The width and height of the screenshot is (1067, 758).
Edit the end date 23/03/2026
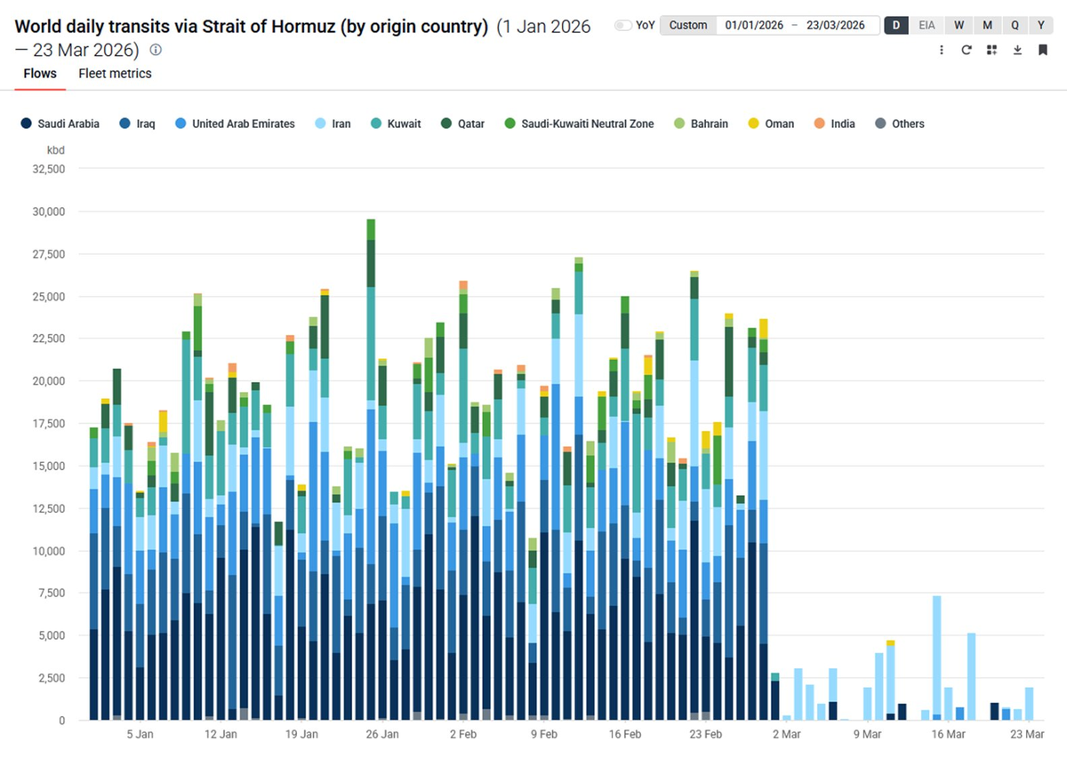point(836,26)
